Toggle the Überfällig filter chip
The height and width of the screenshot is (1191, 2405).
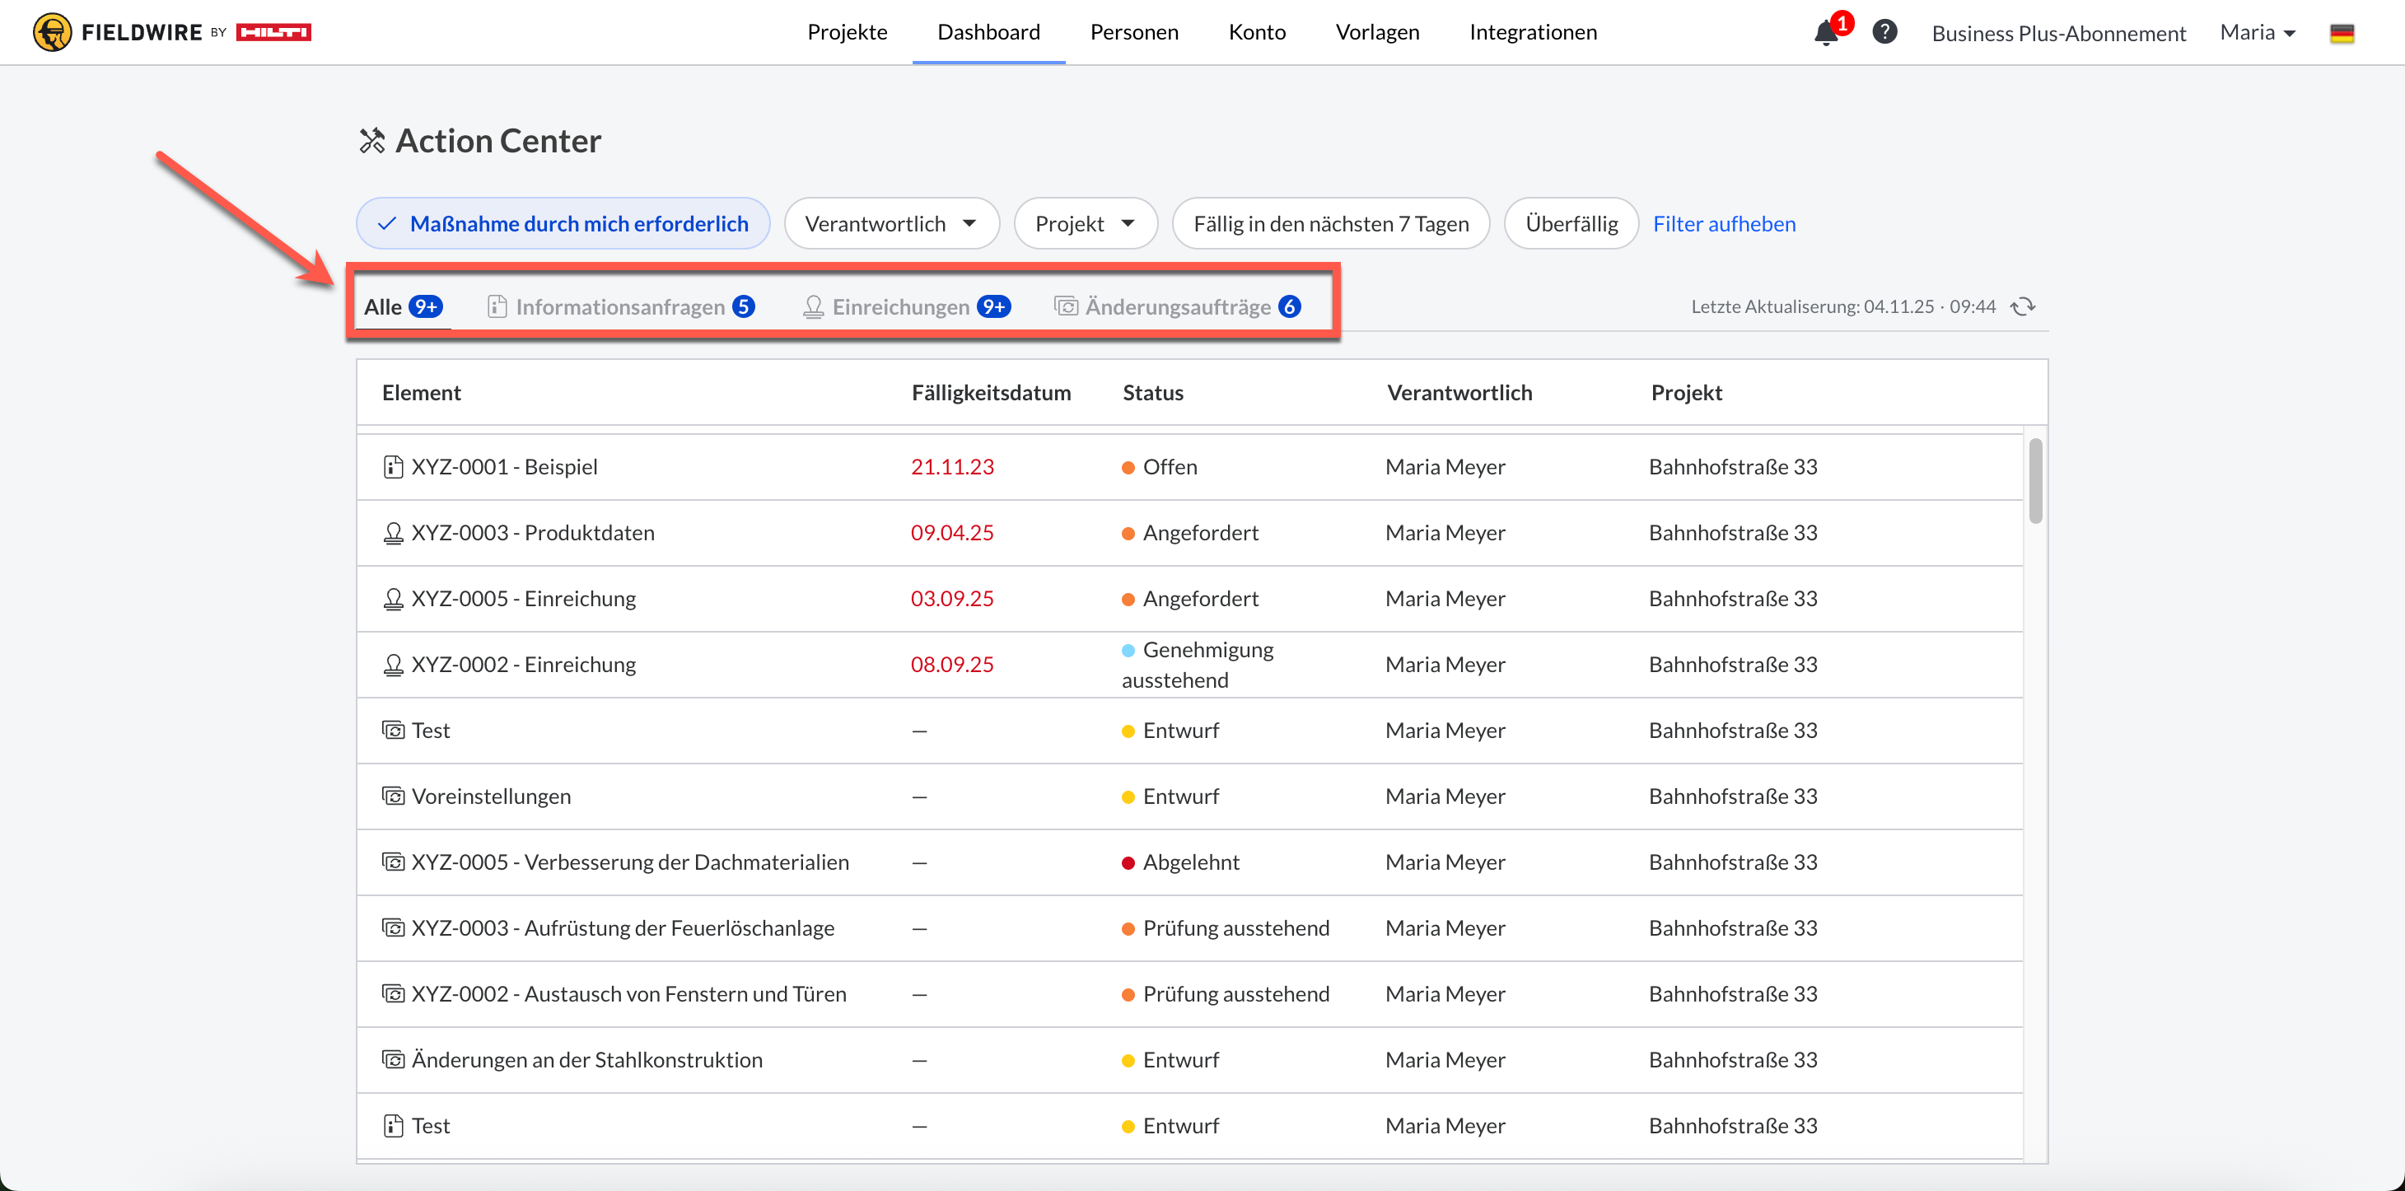(x=1571, y=224)
